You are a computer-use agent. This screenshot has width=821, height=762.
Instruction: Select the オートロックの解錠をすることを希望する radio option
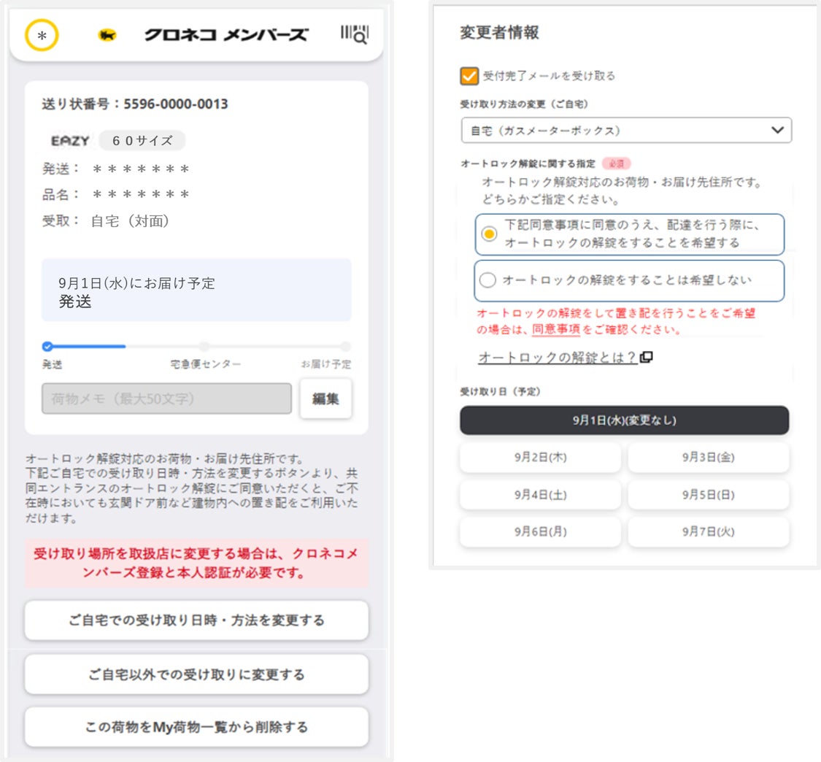coord(489,234)
